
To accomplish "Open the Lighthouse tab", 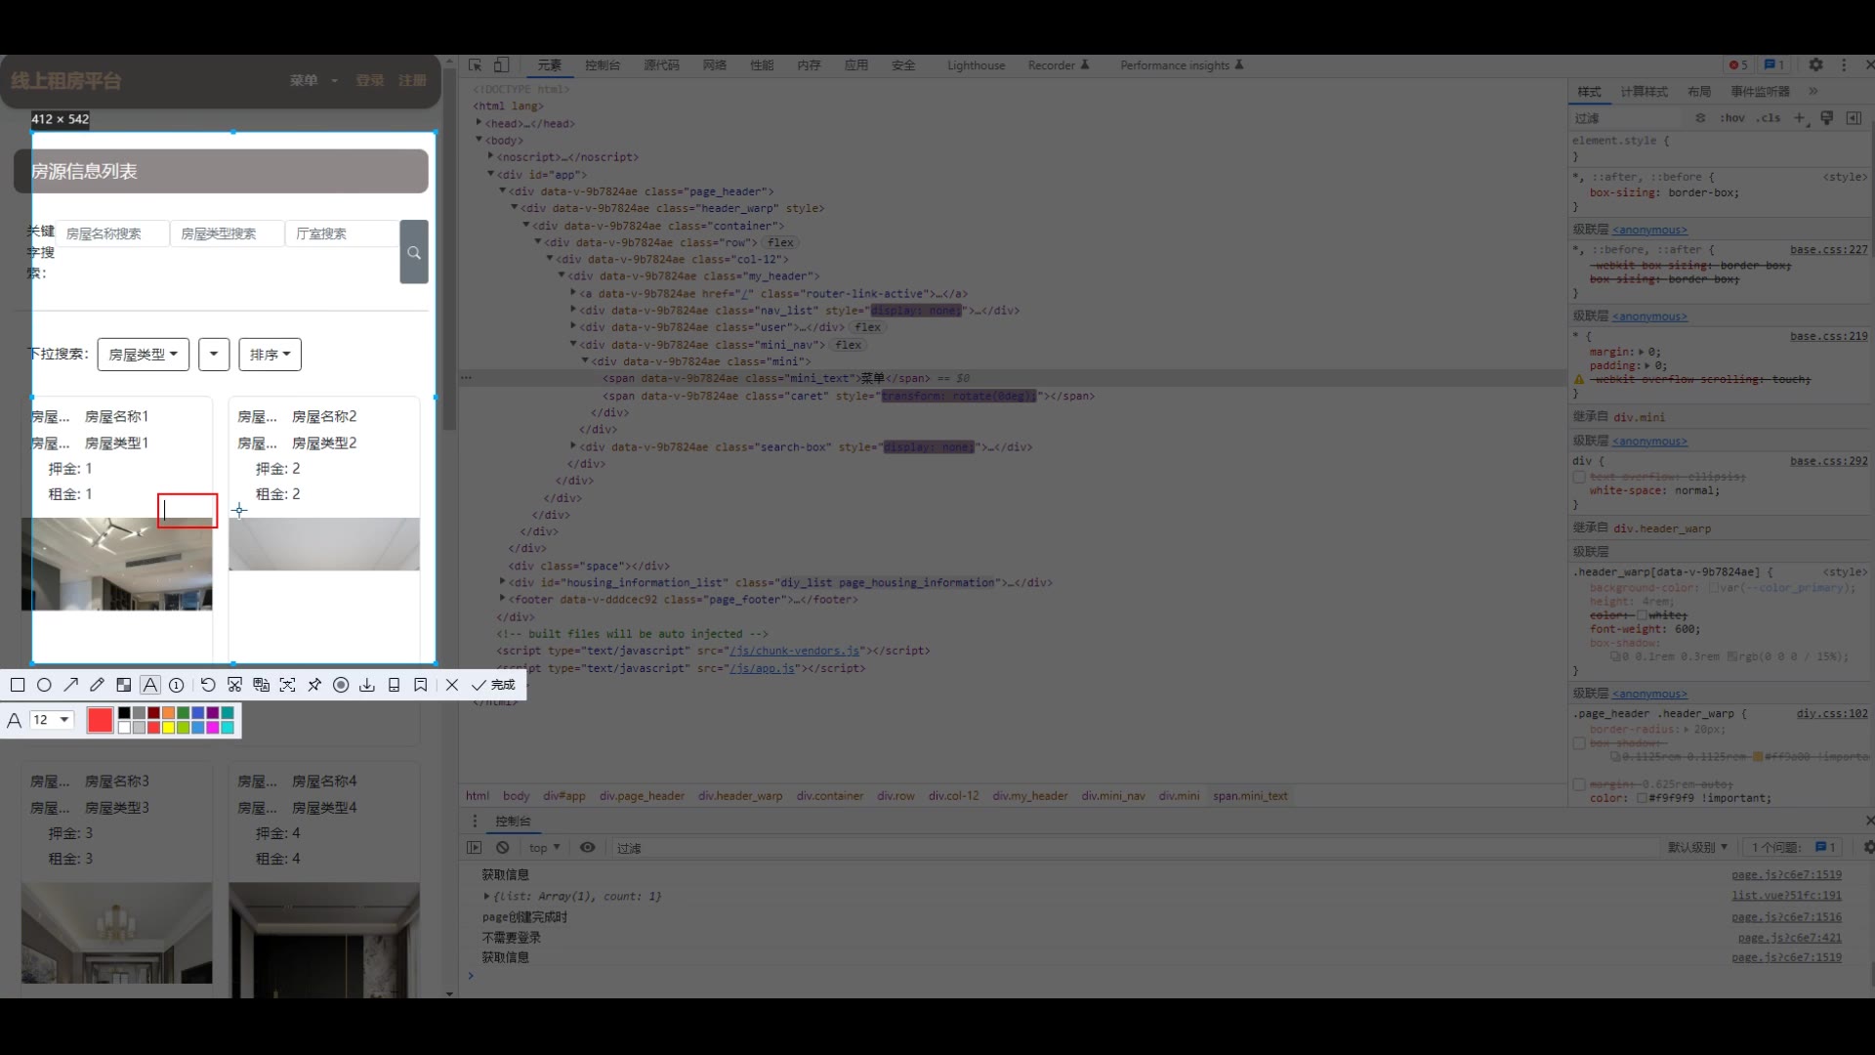I will pos(976,65).
